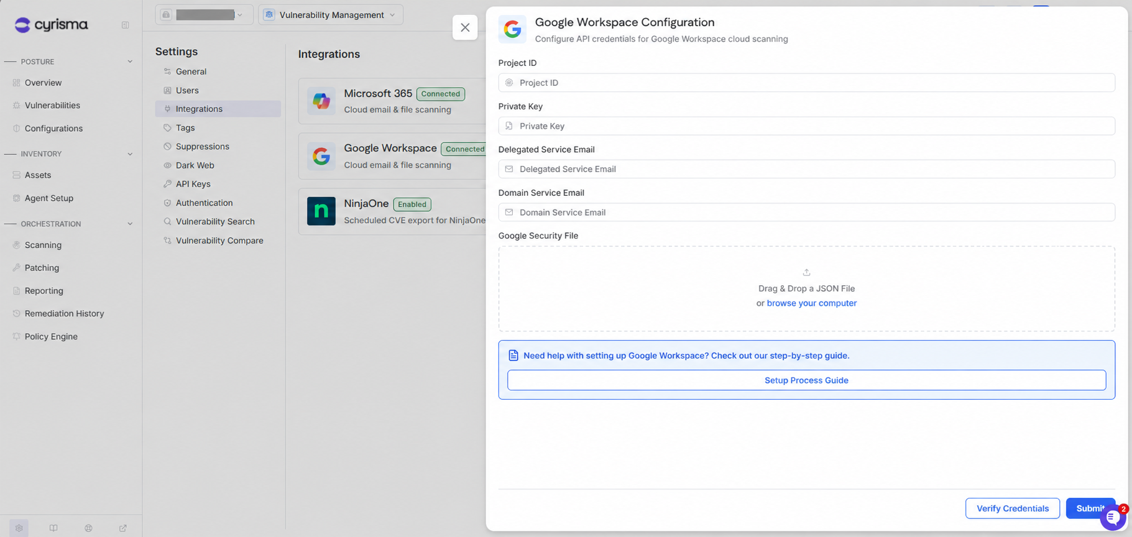Screen dimensions: 1132x537
Task: Click Delegated Service Email input
Action: [806, 169]
